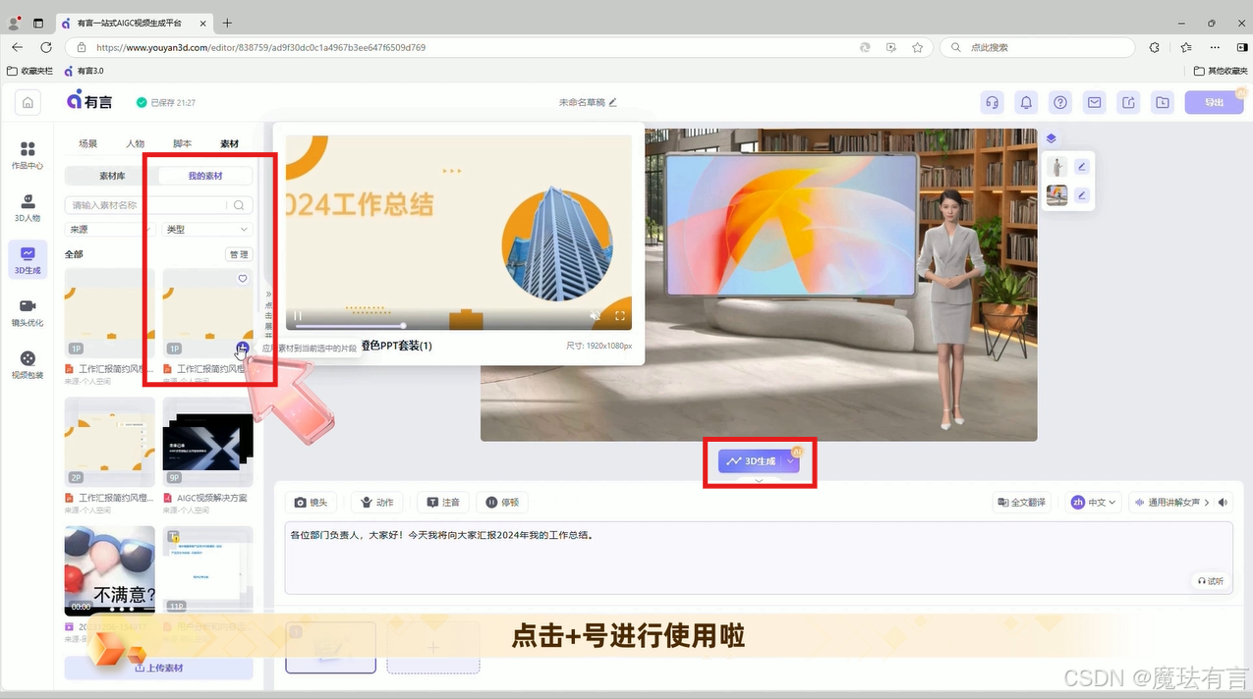Open 镜头优化 in the left sidebar
1253x699 pixels.
tap(28, 313)
